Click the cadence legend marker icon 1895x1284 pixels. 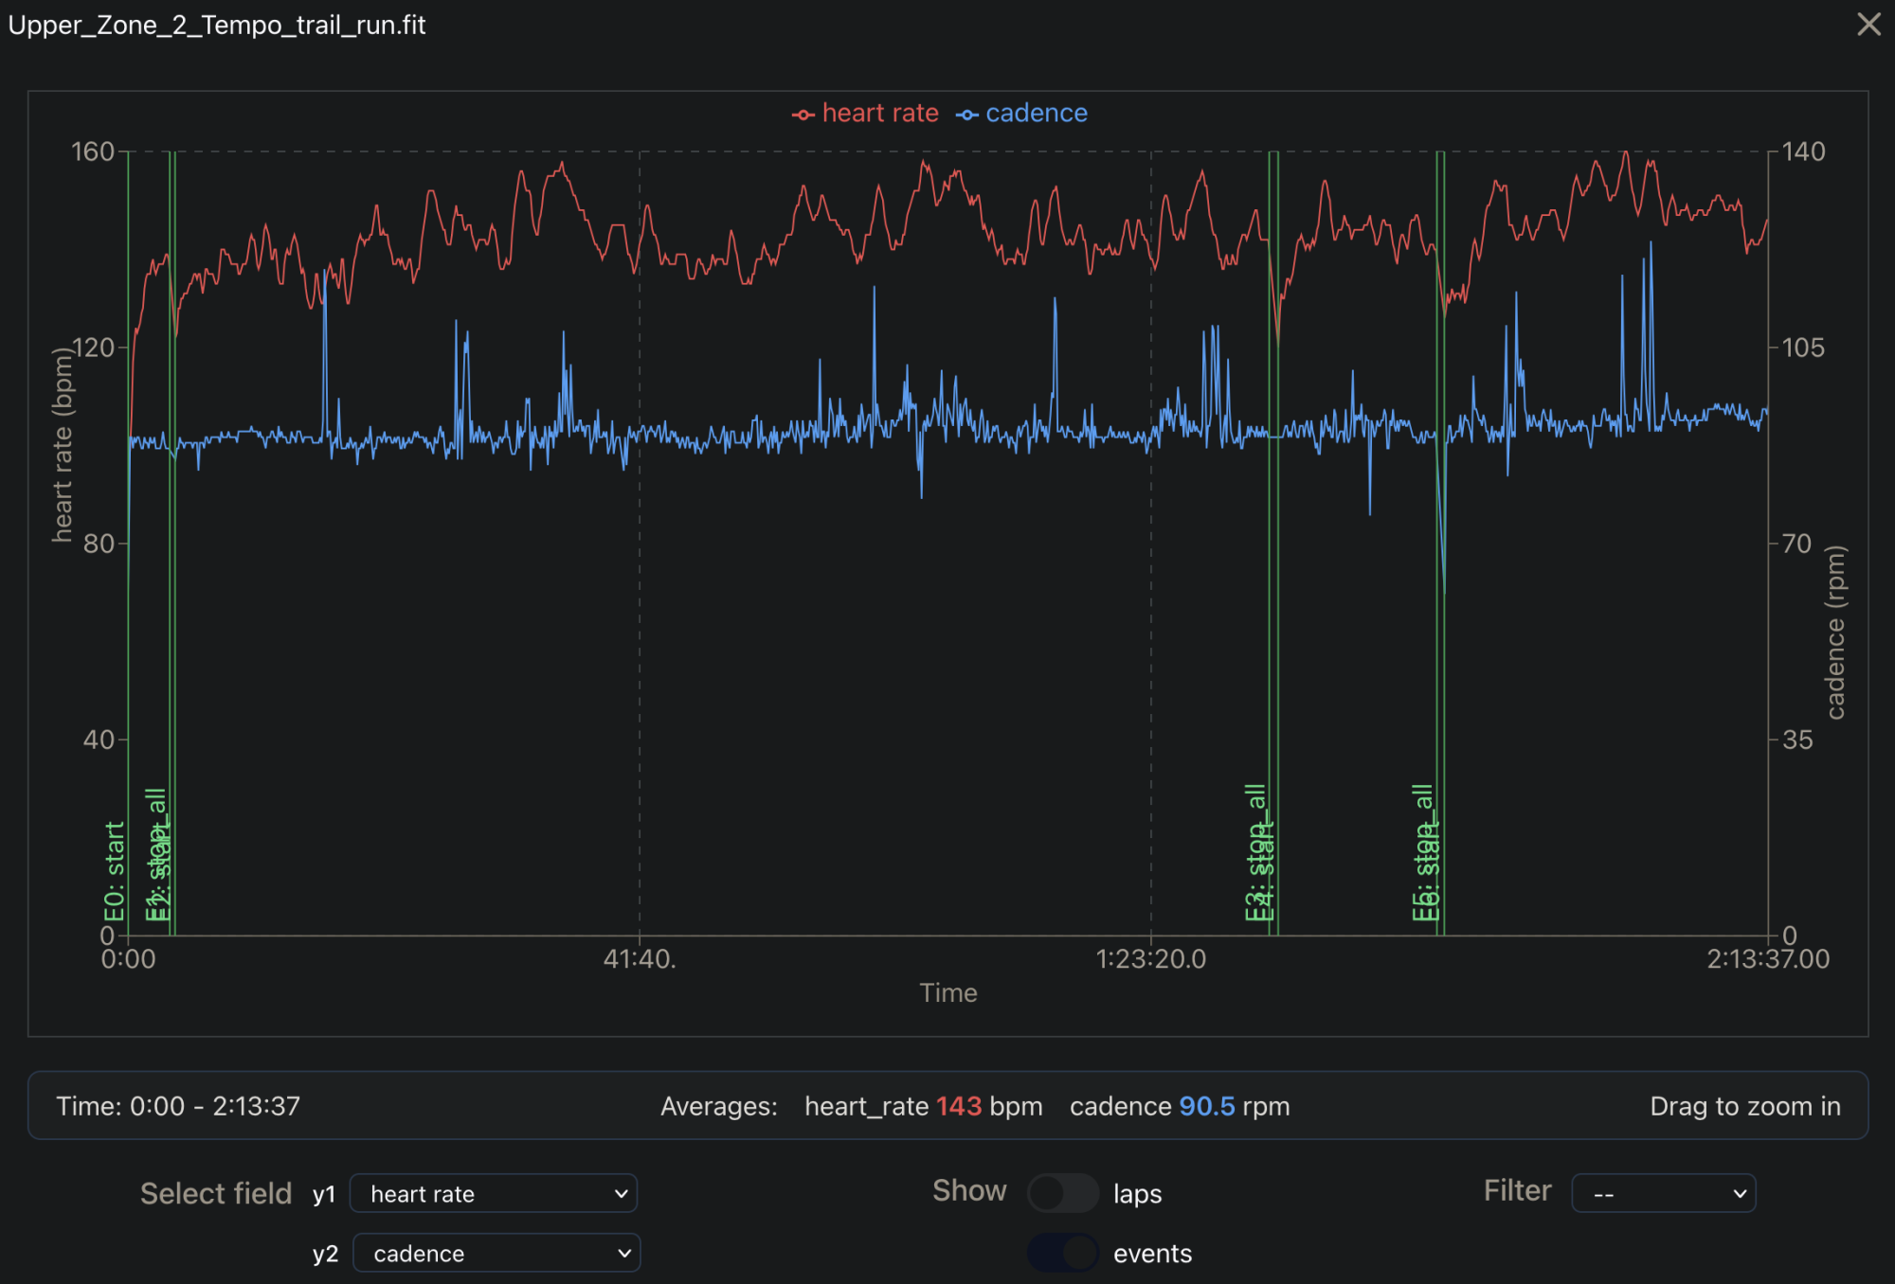(x=966, y=115)
